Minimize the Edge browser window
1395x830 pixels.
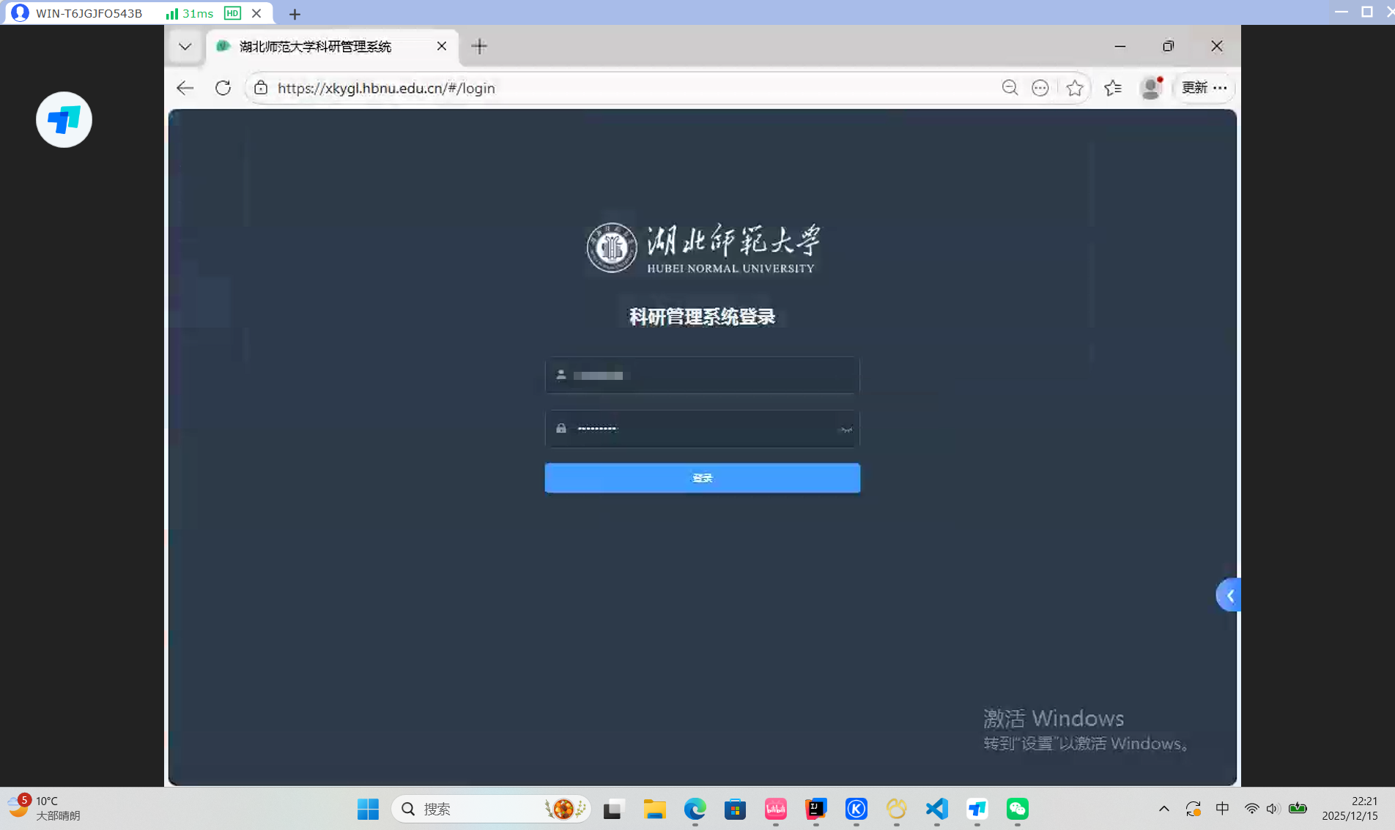pos(1120,46)
